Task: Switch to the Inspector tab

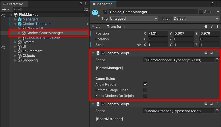Action: click(103, 4)
